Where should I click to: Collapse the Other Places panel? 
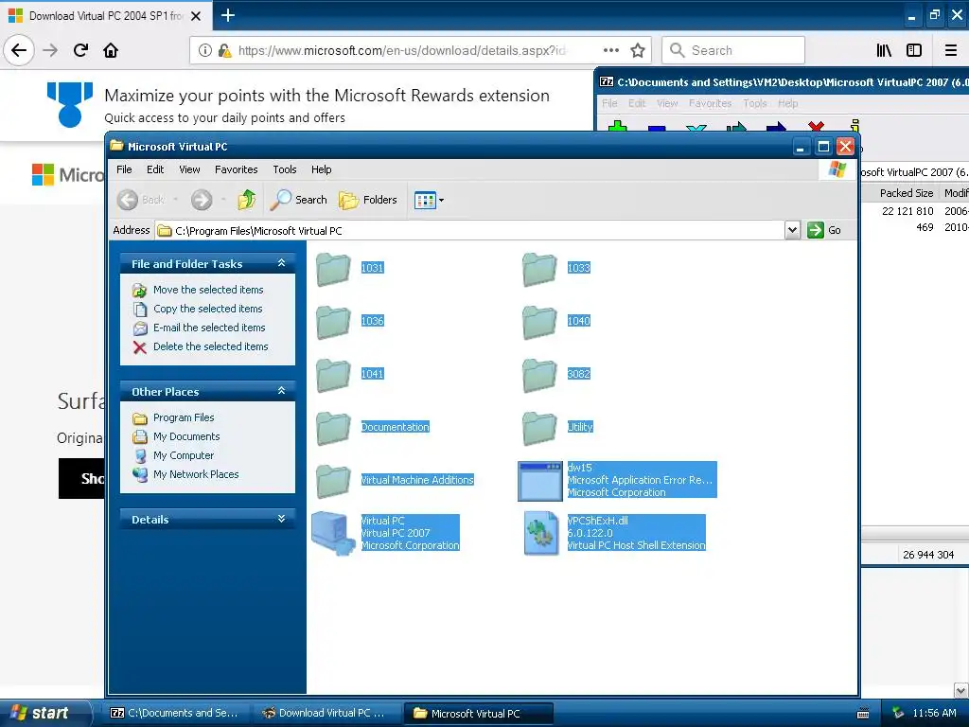[x=281, y=391]
